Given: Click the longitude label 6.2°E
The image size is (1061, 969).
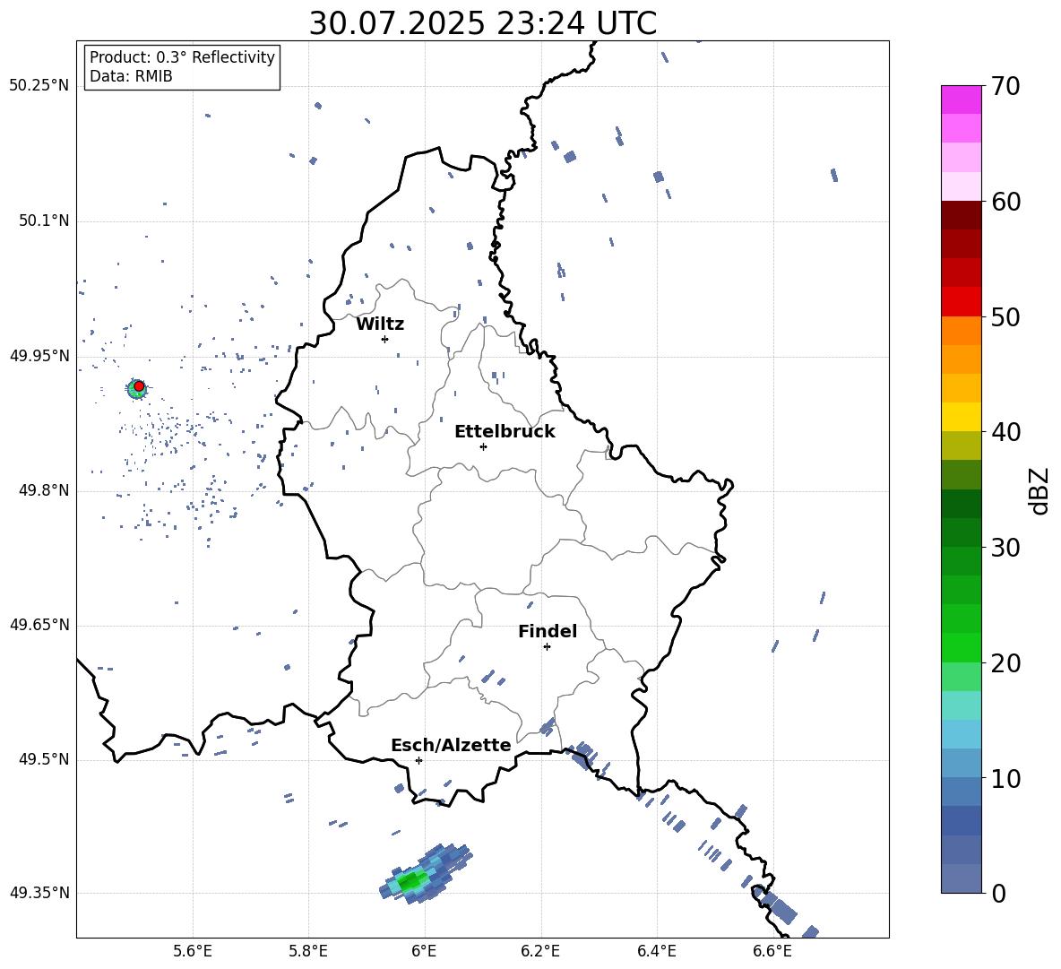Looking at the screenshot, I should coord(540,951).
